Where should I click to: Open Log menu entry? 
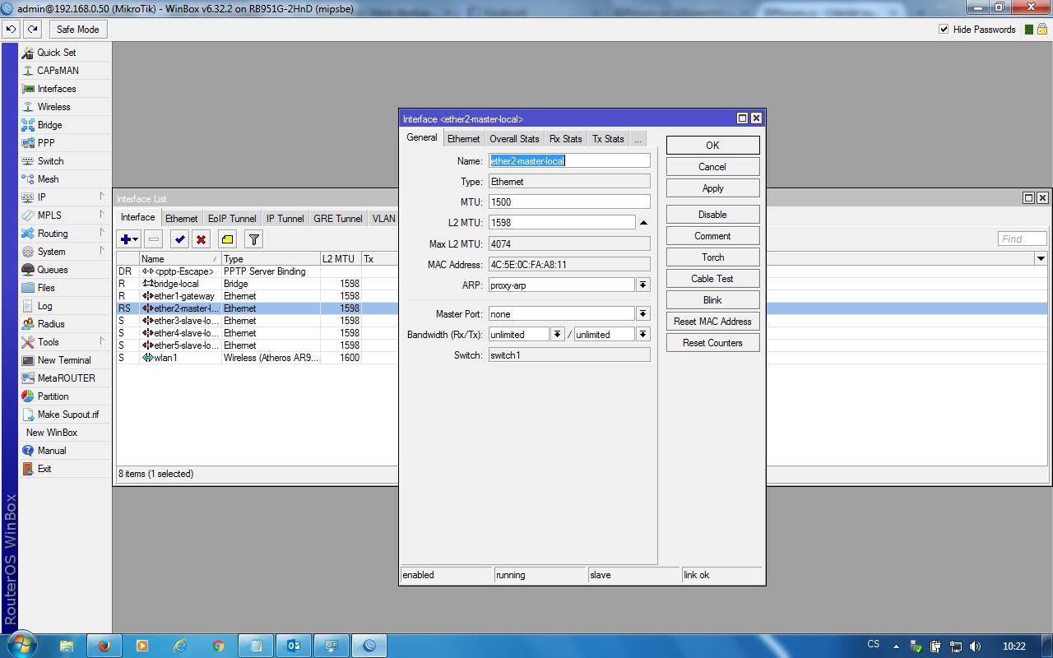click(x=65, y=306)
